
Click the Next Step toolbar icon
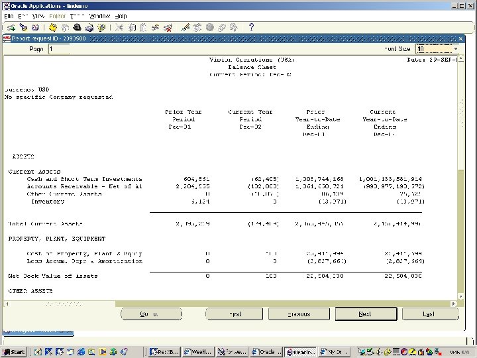point(65,28)
